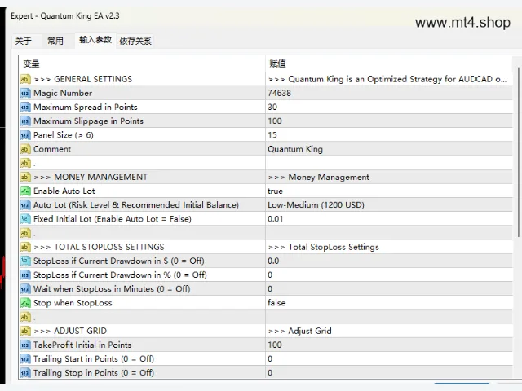Screen dimensions: 522x391
Task: Select the Stop when StopLoss label
Action: [x=73, y=302]
